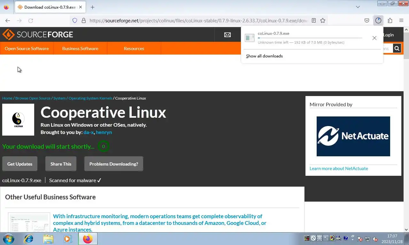Click the SourceForge logo
The width and height of the screenshot is (409, 245).
click(x=38, y=34)
